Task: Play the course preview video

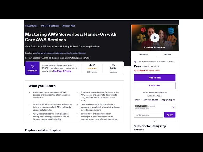Action: (155, 38)
